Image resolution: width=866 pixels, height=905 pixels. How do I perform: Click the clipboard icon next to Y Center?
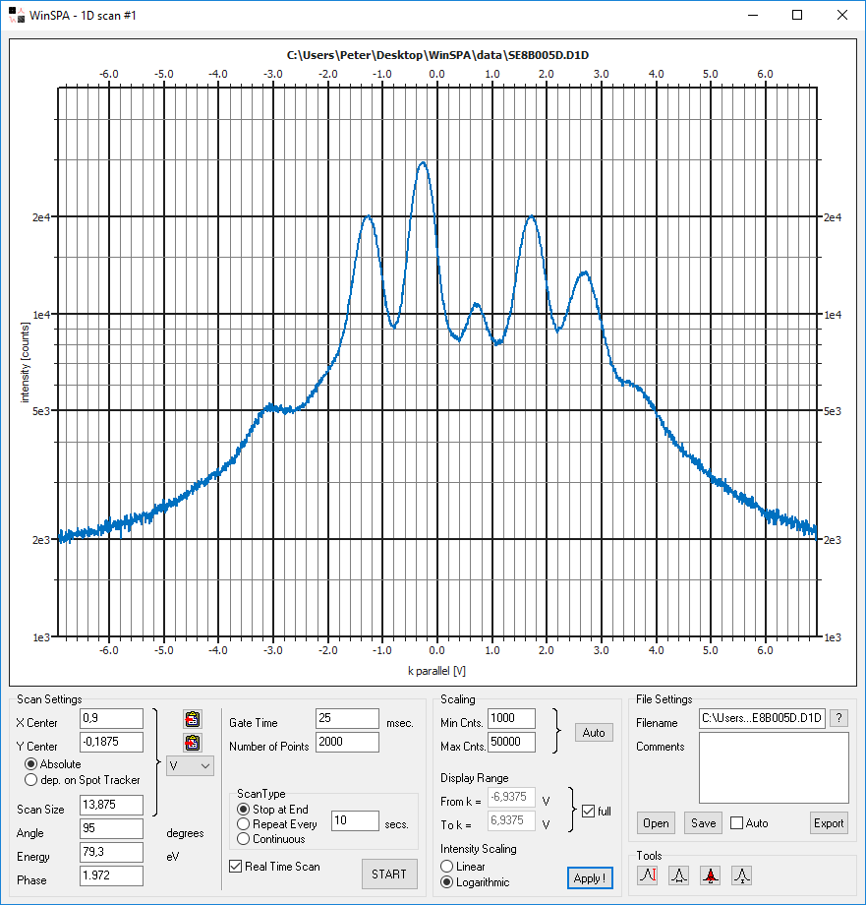(193, 743)
